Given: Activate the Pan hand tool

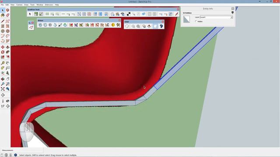Looking at the screenshot, I should [x=7, y=79].
